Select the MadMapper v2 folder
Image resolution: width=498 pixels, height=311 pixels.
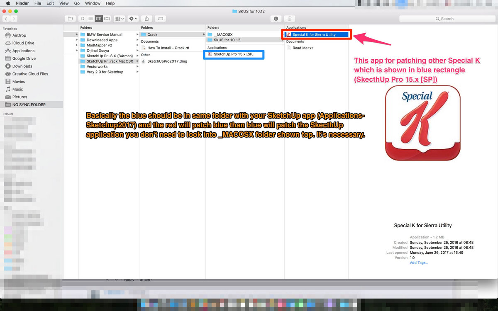[x=99, y=45]
